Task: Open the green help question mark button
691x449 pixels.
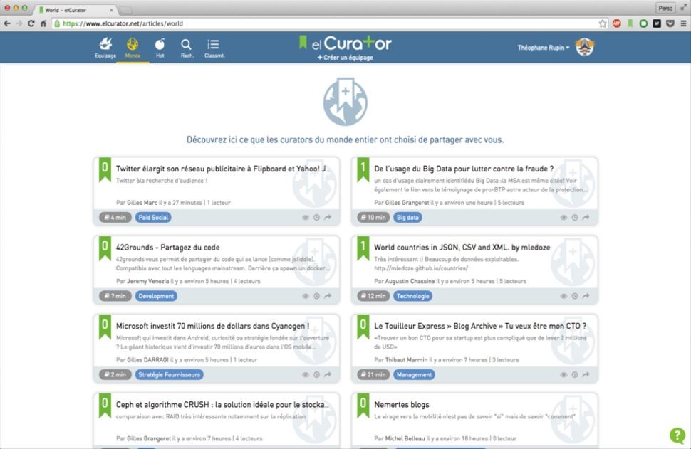Action: (x=677, y=435)
